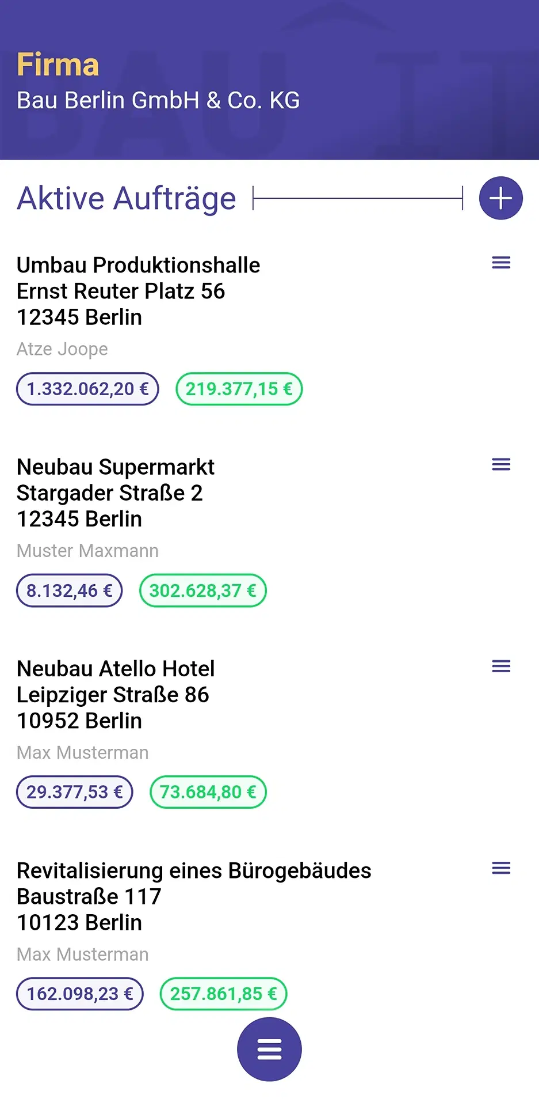
Task: Tap the green 257.861,85 € badge
Action: 223,994
